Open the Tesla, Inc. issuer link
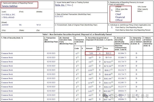The height and width of the screenshot is (102, 154). click(x=60, y=5)
